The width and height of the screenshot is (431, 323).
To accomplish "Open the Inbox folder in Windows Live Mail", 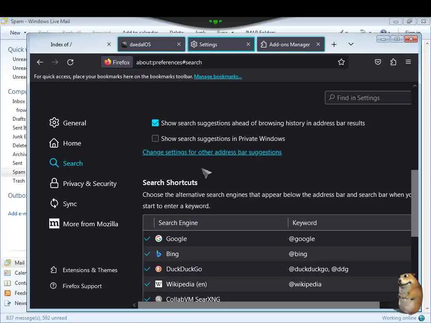I will pos(19,101).
